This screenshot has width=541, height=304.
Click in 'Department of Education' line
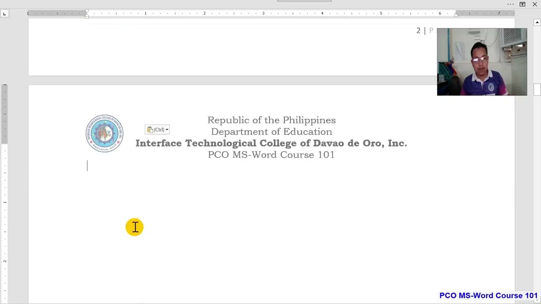(x=271, y=132)
